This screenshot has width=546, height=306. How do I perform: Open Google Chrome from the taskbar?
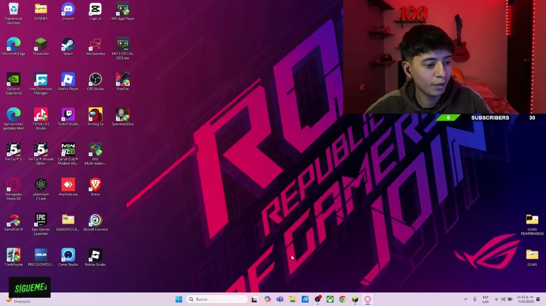[343, 299]
